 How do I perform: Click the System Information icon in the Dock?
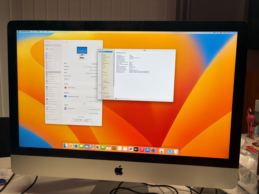[x=162, y=151]
